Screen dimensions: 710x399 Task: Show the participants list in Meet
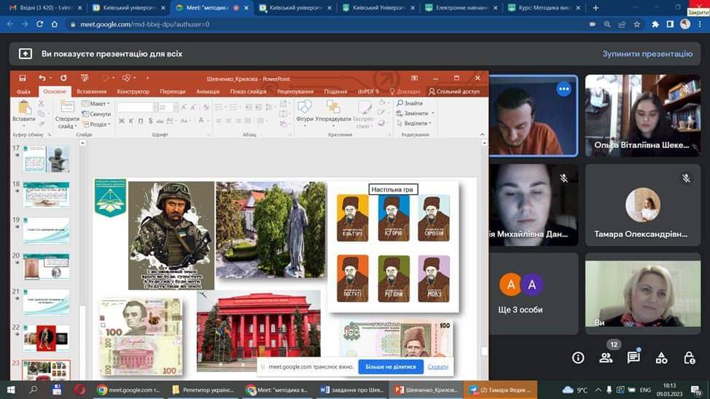click(x=606, y=357)
